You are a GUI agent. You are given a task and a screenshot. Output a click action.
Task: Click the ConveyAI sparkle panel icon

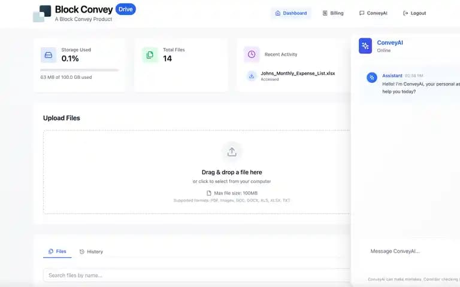tap(365, 45)
